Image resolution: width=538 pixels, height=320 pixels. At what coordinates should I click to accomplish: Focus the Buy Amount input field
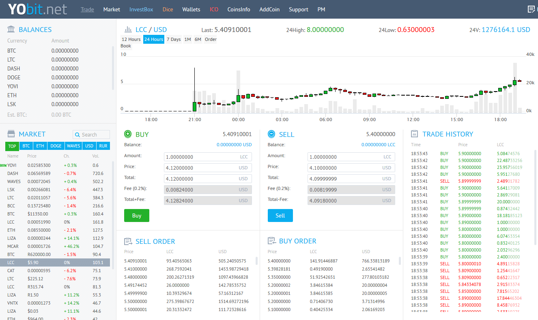[x=208, y=157]
